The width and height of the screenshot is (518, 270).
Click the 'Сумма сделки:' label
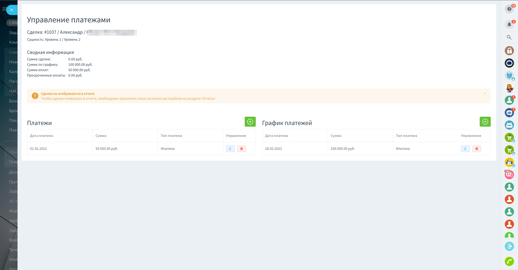[39, 59]
